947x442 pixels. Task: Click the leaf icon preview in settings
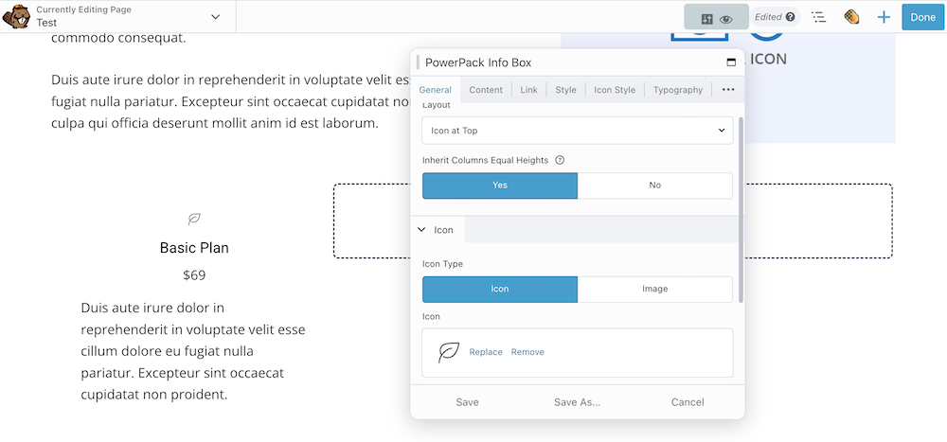pos(448,352)
